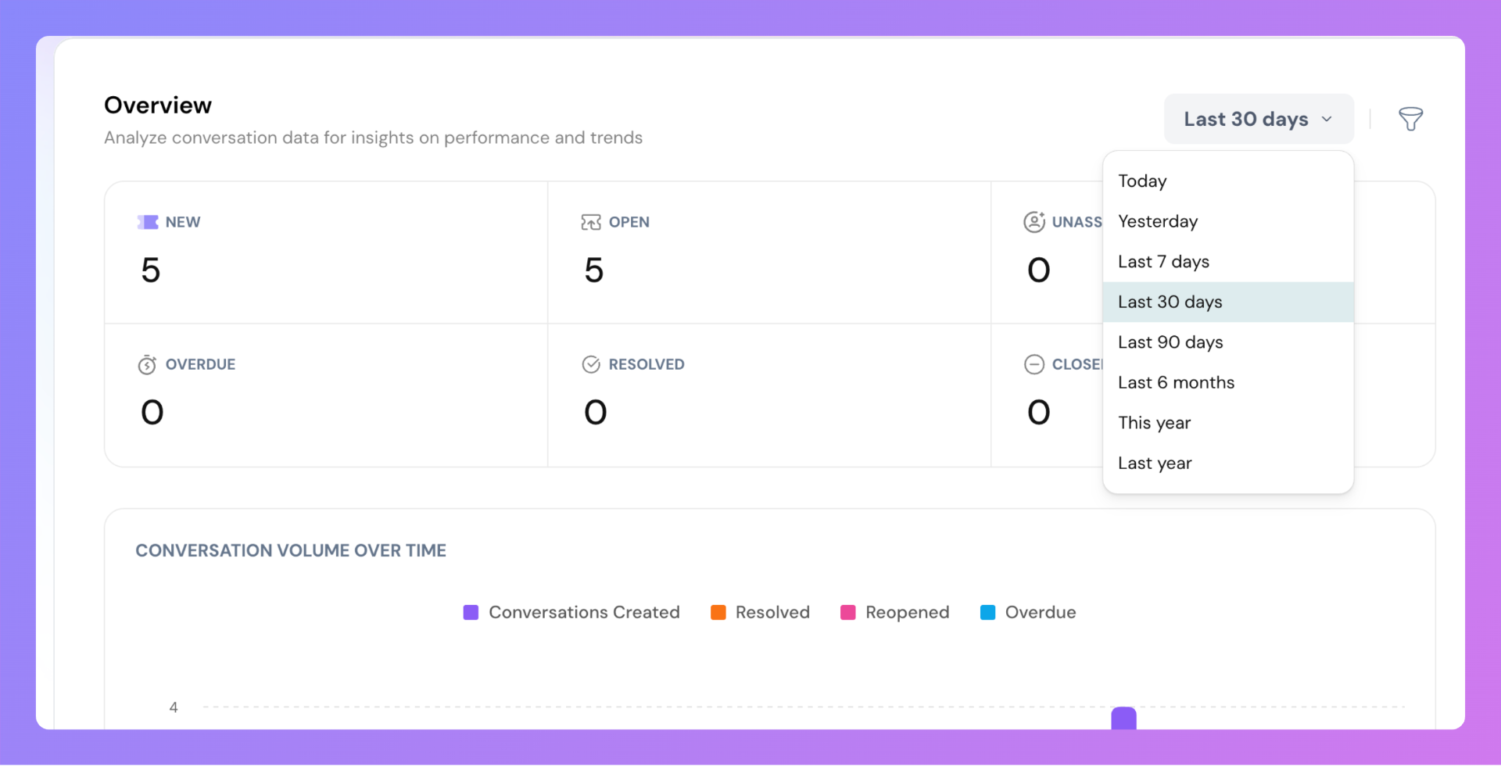Viewport: 1501px width, 766px height.
Task: Collapse the Last 30 days dropdown
Action: [x=1258, y=119]
